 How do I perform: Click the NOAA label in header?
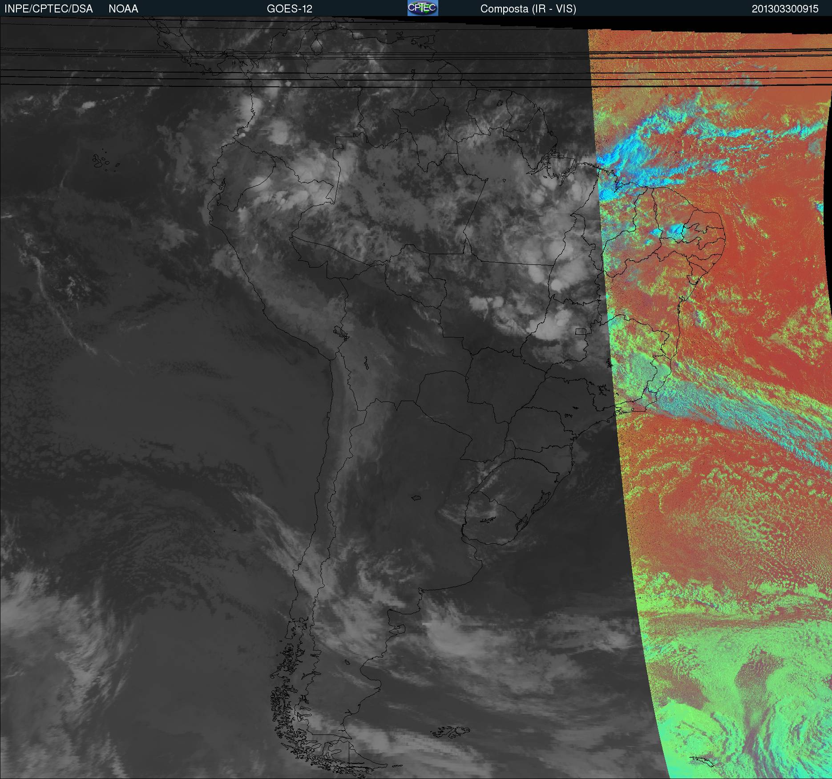[x=123, y=9]
